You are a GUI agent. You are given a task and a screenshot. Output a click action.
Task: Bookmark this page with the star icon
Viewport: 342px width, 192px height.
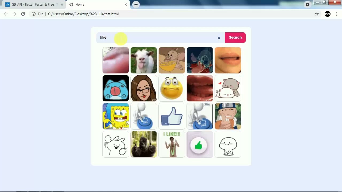point(317,14)
